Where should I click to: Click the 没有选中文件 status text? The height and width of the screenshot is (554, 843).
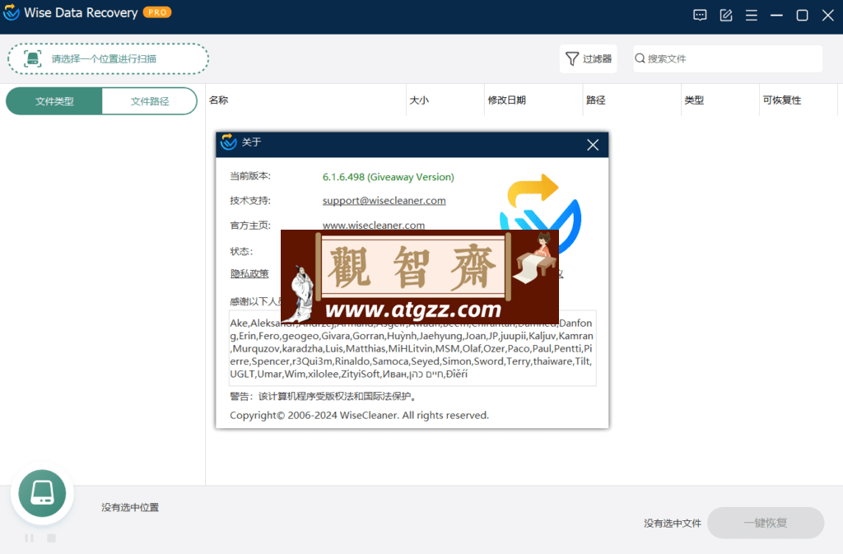pos(673,523)
